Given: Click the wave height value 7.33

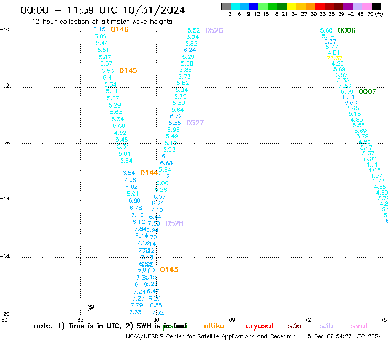Looking at the screenshot, I should click(x=135, y=312).
